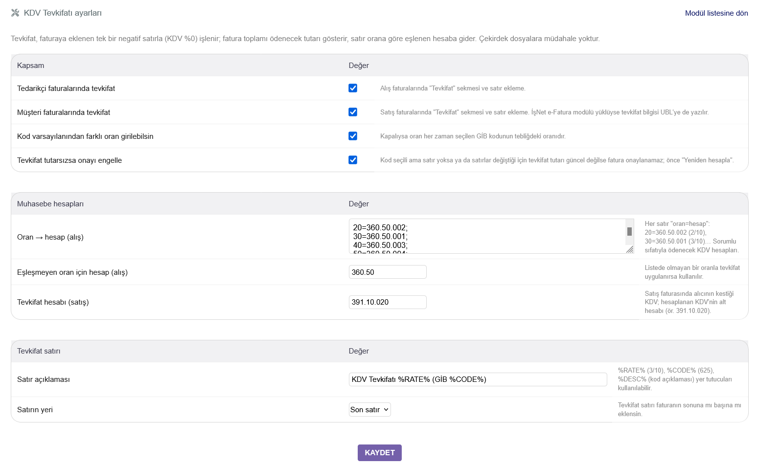Toggle Tevkifat tutarsızsa onayı engelle checkbox

tap(353, 160)
